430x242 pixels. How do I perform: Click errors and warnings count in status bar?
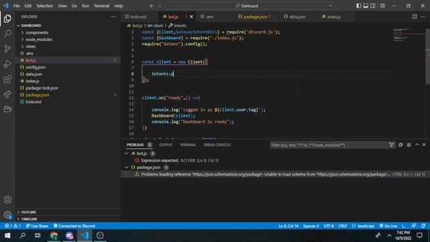pyautogui.click(x=13, y=226)
